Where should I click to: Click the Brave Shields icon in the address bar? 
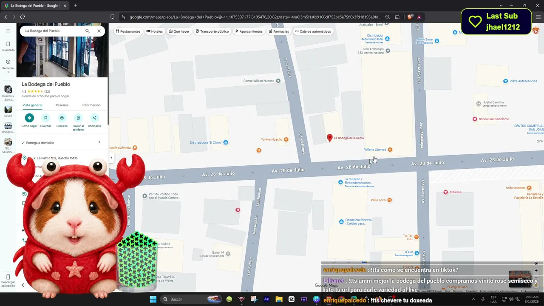(x=410, y=17)
